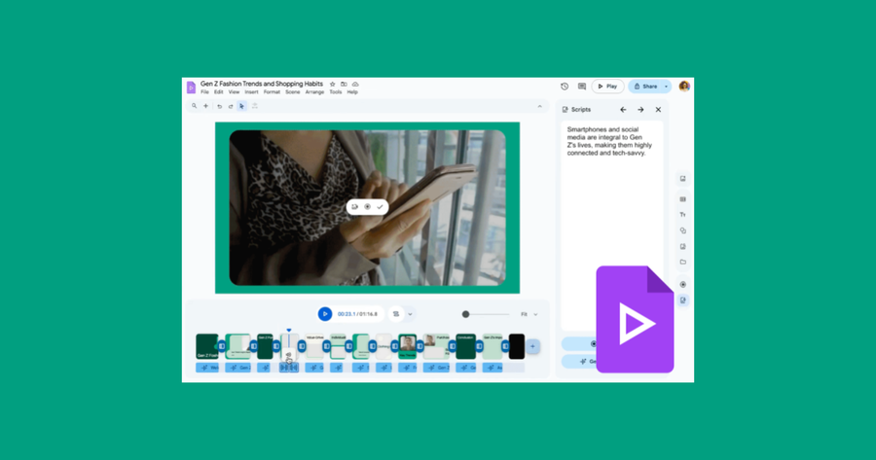Image resolution: width=876 pixels, height=460 pixels.
Task: Go to previous script with left arrow
Action: tap(624, 110)
